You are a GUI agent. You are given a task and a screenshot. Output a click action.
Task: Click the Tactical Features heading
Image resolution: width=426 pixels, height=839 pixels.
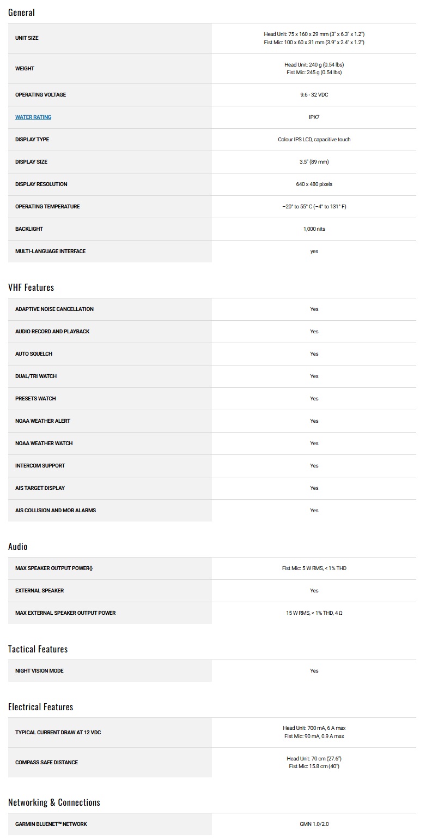38,649
